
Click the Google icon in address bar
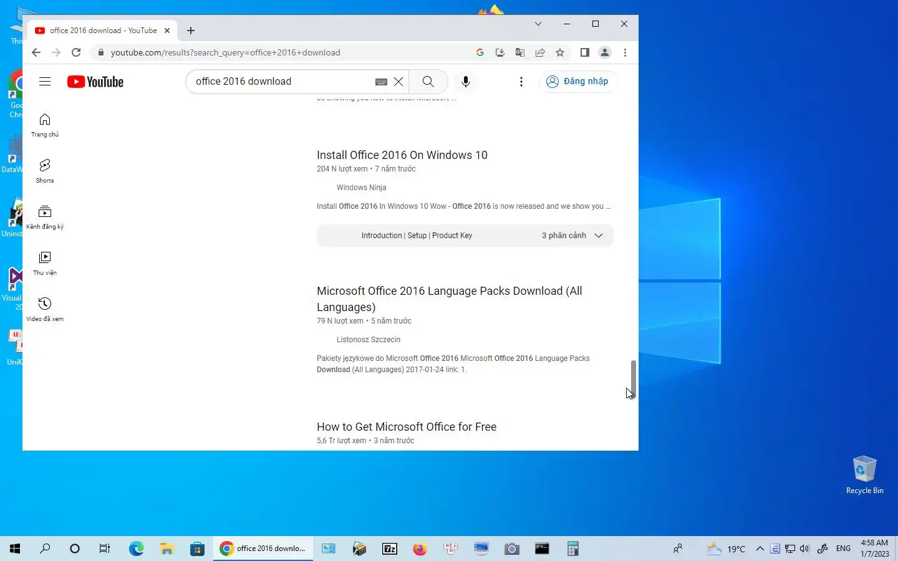coord(480,52)
